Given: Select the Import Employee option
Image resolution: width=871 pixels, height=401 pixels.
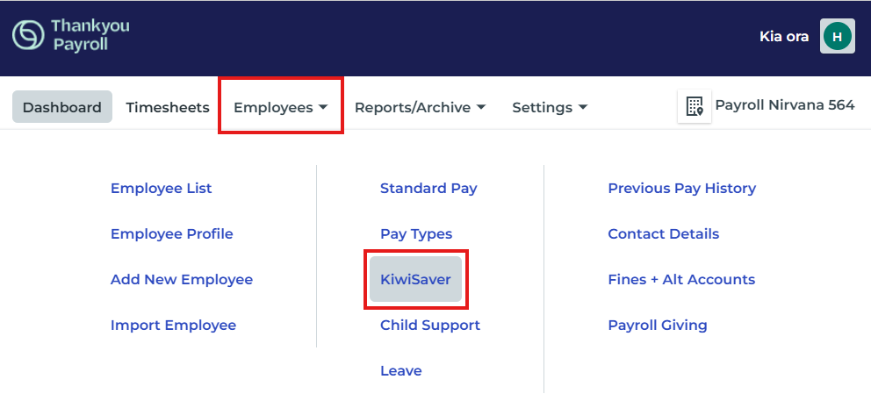Looking at the screenshot, I should click(x=173, y=325).
